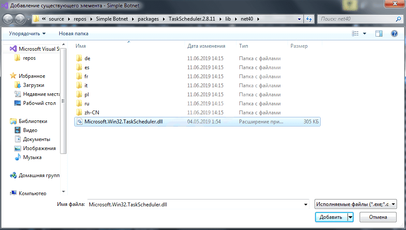Show hidden path with the « chevron
This screenshot has height=230, width=406.
click(x=44, y=18)
